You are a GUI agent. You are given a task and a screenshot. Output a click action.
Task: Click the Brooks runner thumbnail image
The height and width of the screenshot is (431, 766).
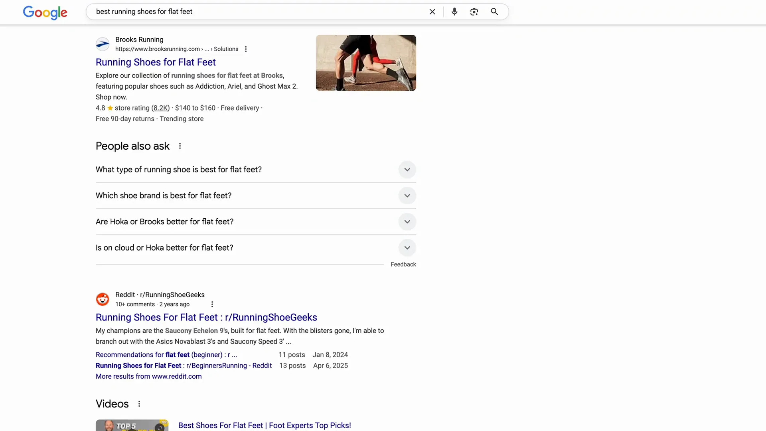coord(366,63)
